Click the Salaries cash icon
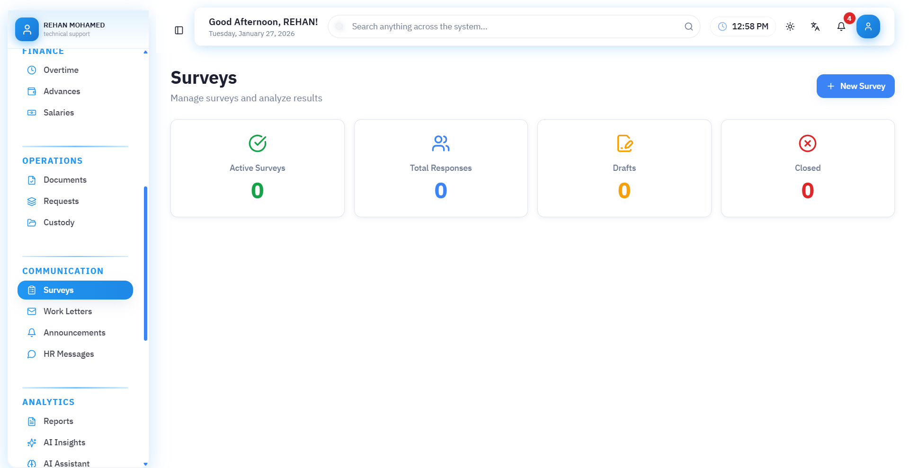The width and height of the screenshot is (909, 468). tap(32, 113)
